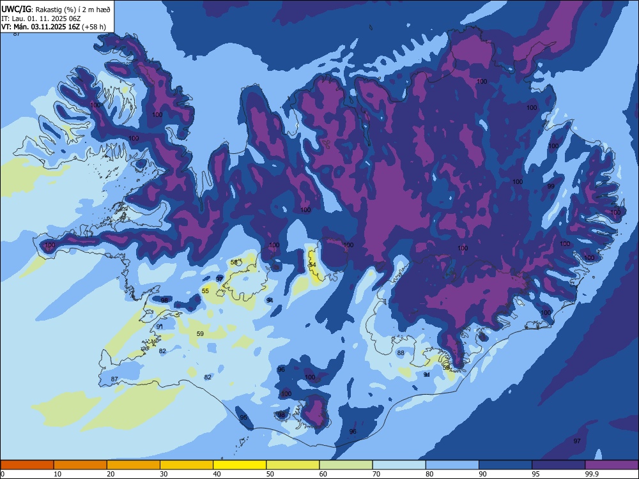Viewport: 639px width, 479px height.
Task: Click the '80' tick label on the color scale
Action: pyautogui.click(x=429, y=474)
